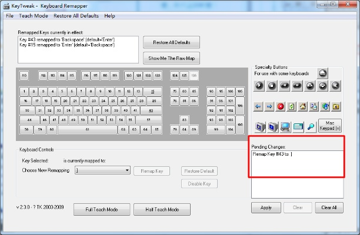
Task: Open the File menu
Action: pos(9,15)
